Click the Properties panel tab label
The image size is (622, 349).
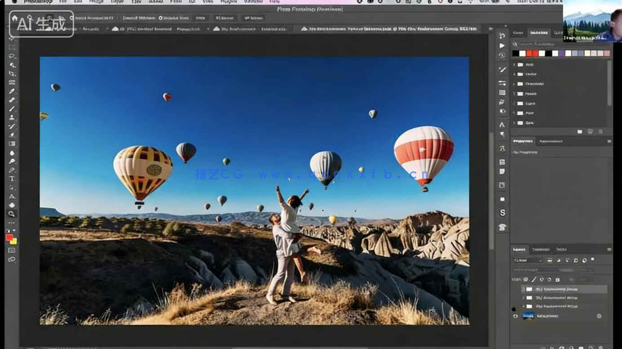(x=523, y=141)
